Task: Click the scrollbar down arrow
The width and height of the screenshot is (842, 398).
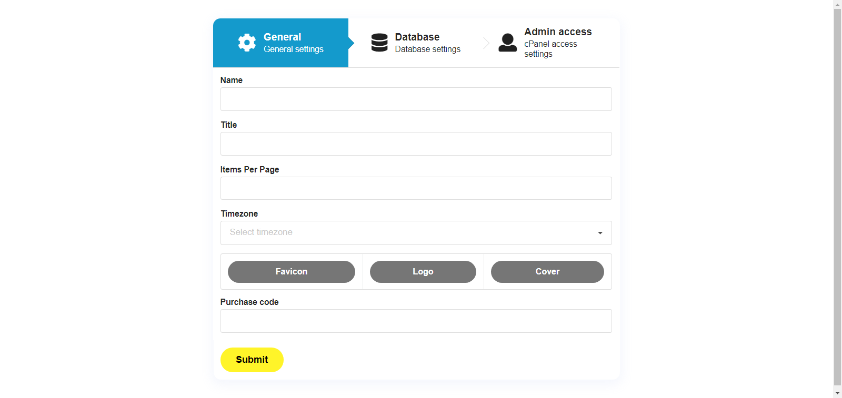Action: [x=837, y=393]
